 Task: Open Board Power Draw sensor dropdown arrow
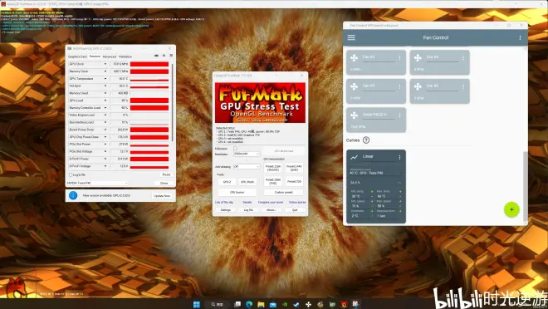[105, 130]
